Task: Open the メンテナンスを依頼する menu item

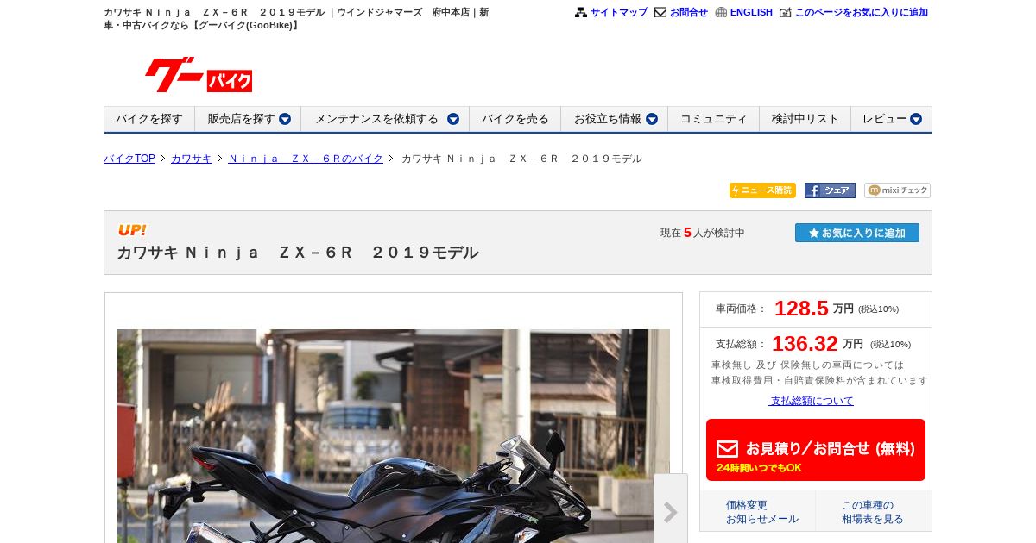Action: click(x=376, y=119)
